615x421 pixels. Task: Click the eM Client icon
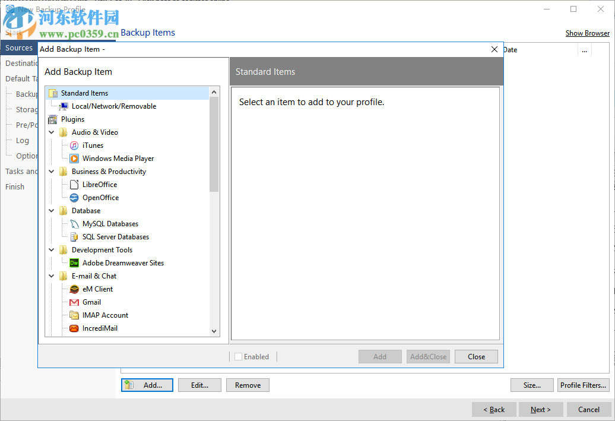pos(74,289)
